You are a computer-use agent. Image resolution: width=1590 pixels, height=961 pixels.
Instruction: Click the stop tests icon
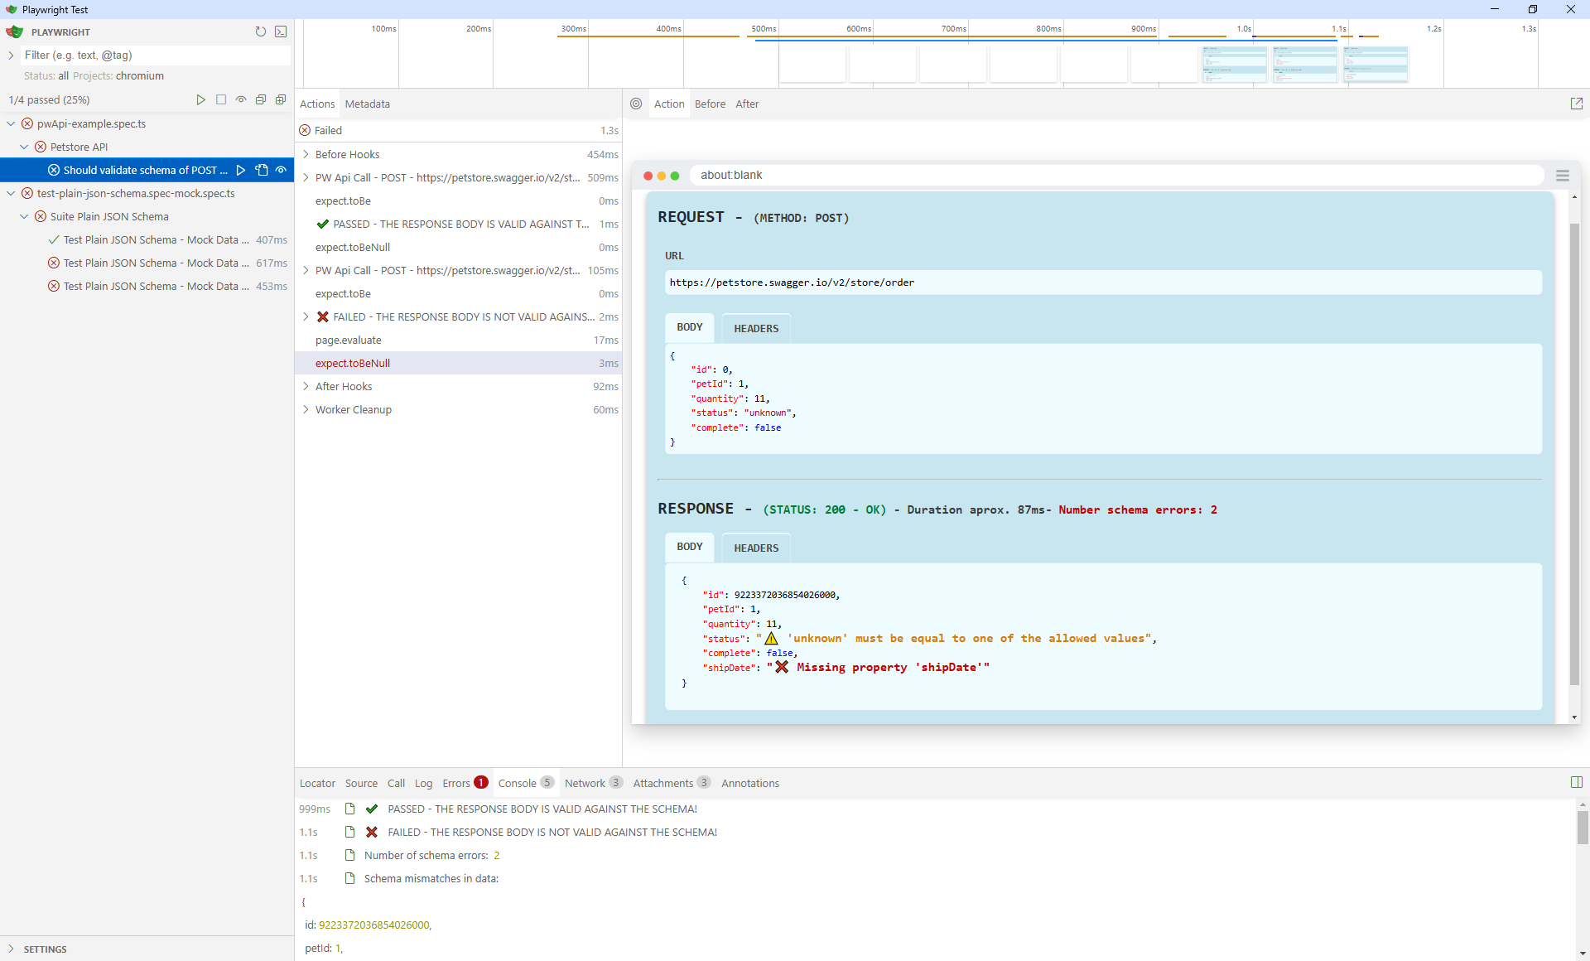pos(221,99)
